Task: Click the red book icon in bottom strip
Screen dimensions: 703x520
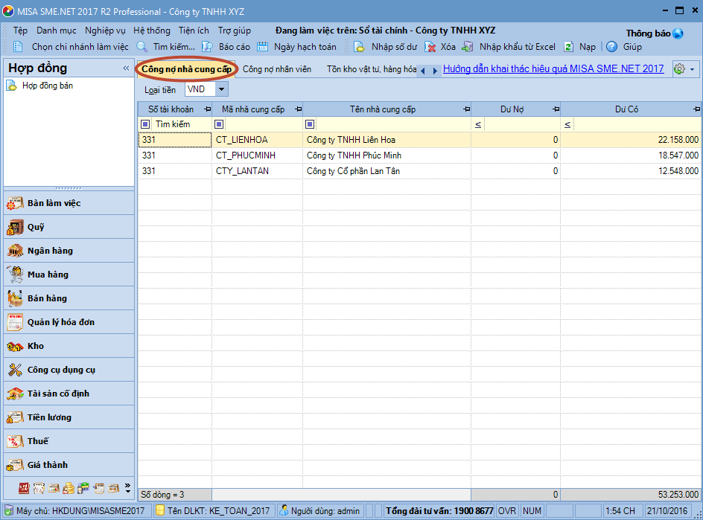Action: click(24, 488)
